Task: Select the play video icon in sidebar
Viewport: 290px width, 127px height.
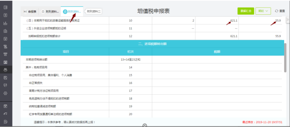Action: click(x=5, y=106)
